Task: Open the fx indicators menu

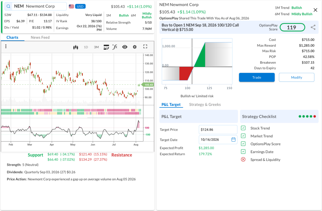Action: tap(115, 47)
